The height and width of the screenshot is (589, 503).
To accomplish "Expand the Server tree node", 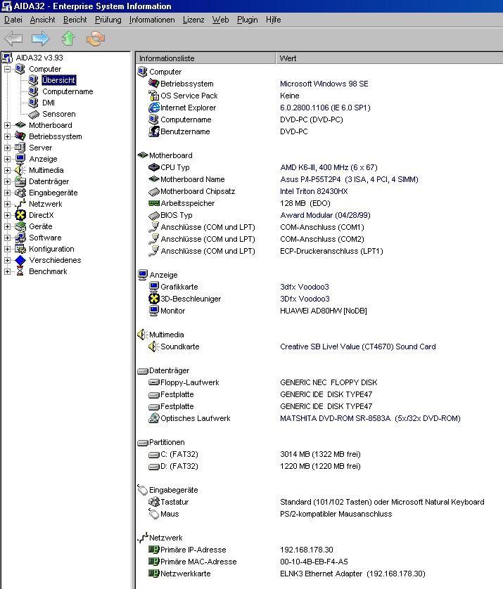I will tap(7, 148).
